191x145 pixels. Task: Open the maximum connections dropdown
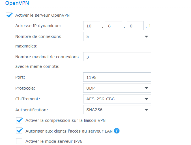pyautogui.click(x=117, y=36)
